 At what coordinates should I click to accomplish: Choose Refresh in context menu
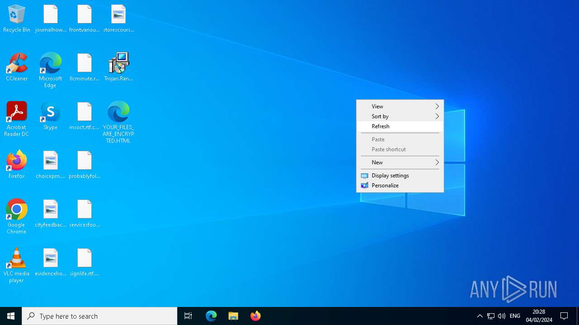coord(400,126)
